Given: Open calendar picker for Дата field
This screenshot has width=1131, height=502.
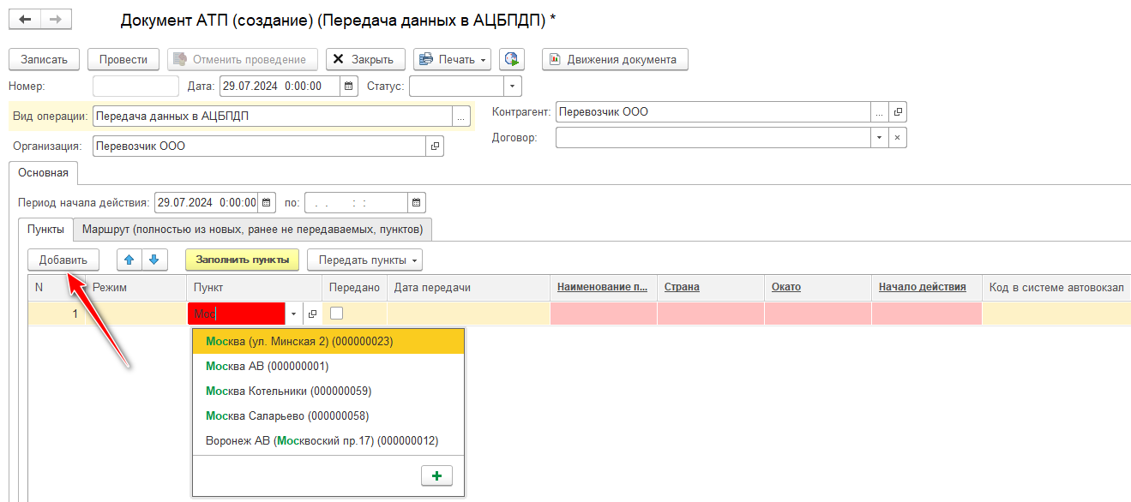Looking at the screenshot, I should tap(348, 86).
